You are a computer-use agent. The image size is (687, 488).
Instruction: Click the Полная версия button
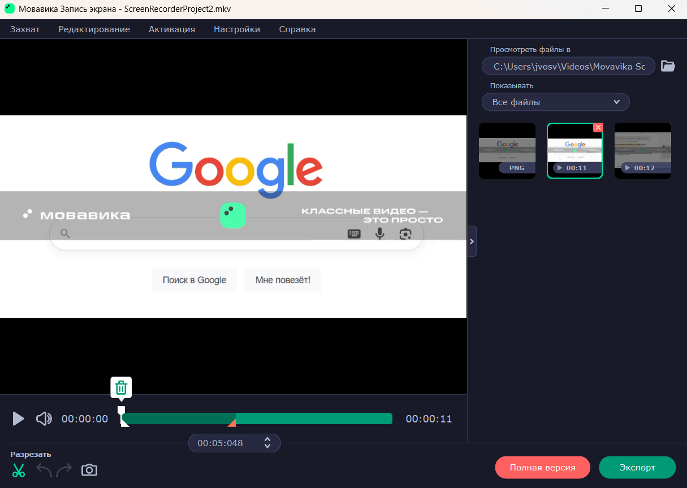pyautogui.click(x=542, y=468)
